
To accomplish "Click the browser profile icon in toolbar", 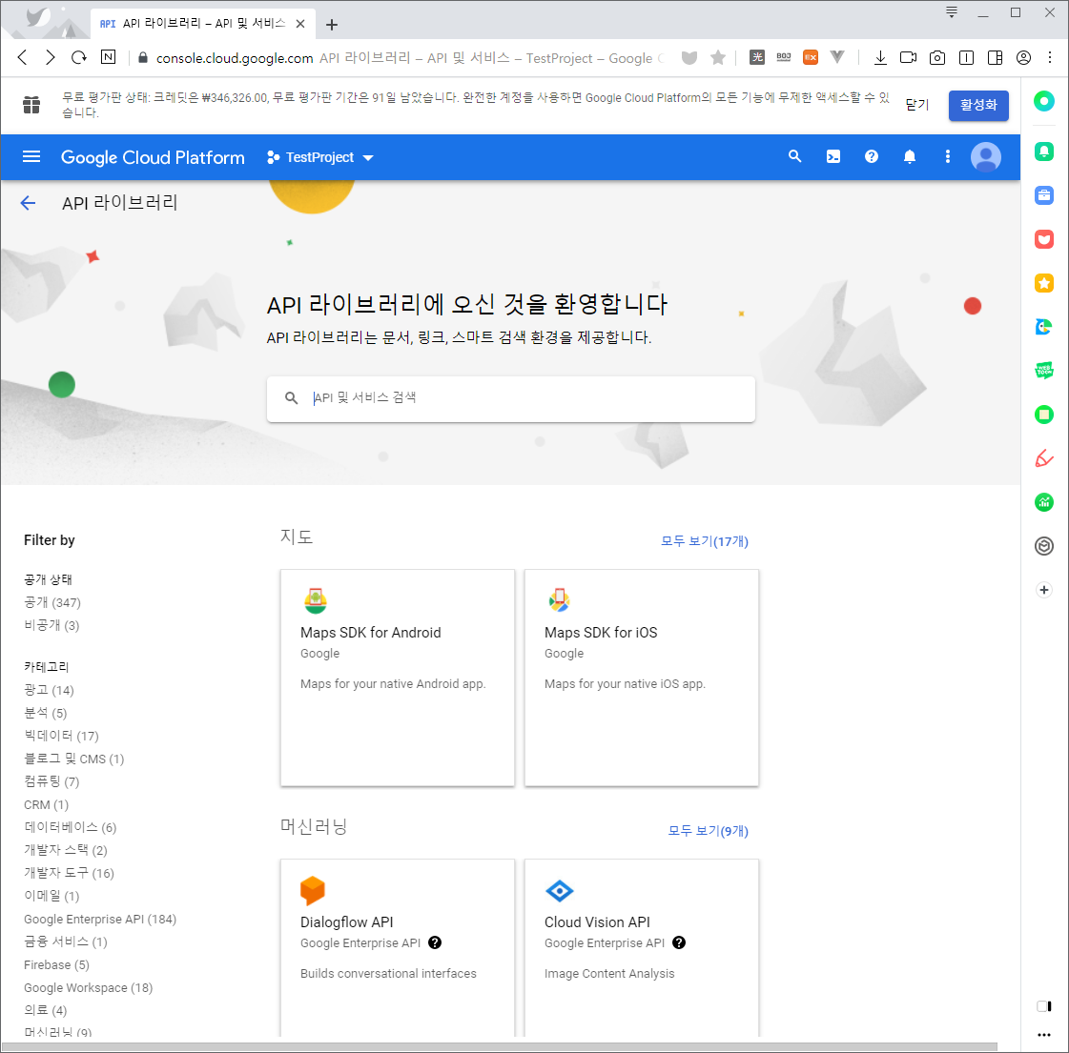I will 1023,58.
